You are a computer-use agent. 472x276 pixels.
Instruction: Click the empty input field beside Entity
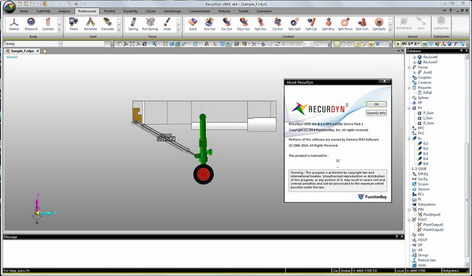point(83,44)
